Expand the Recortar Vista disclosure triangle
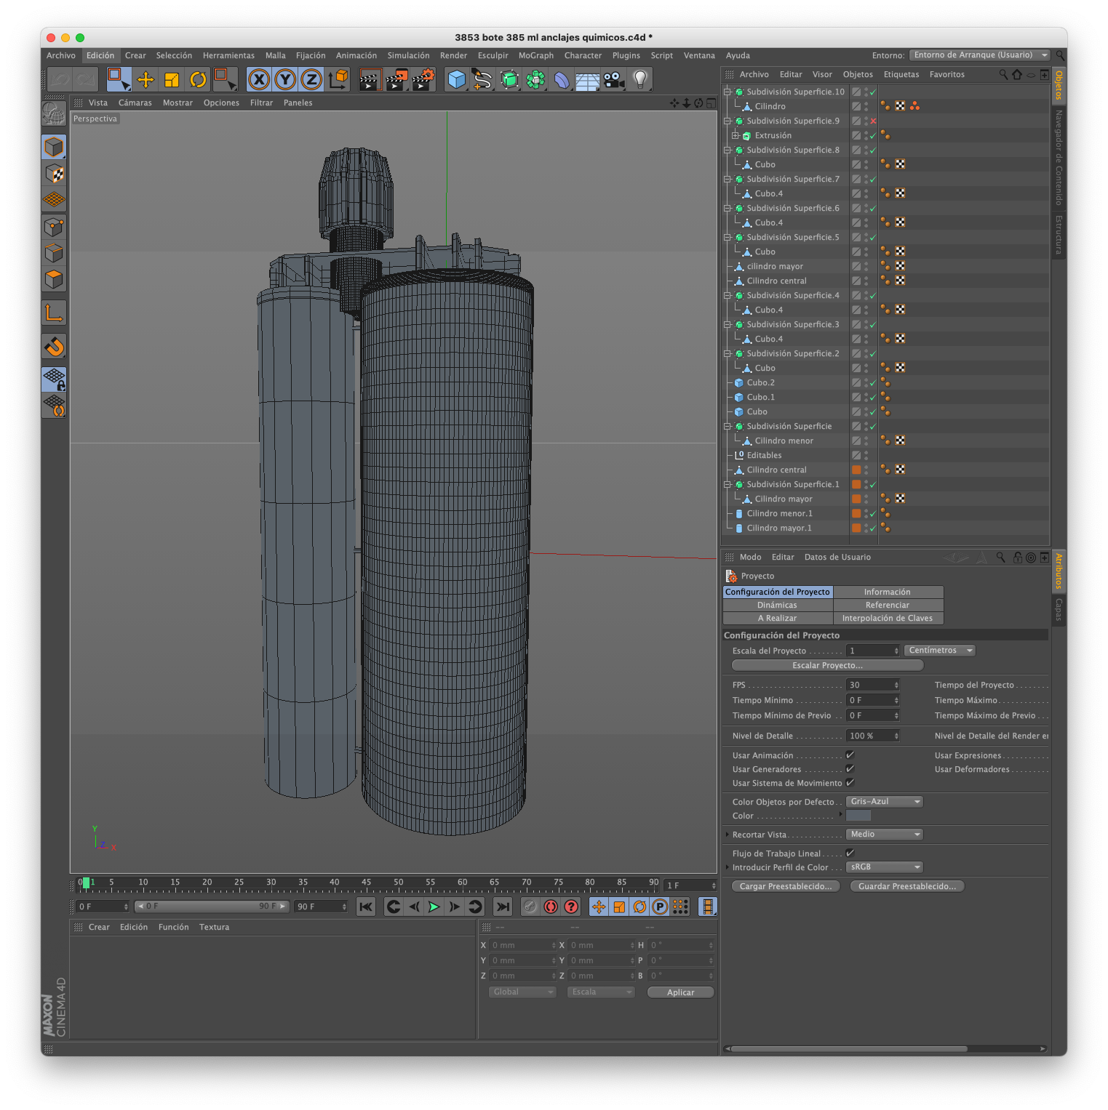Screen dimensions: 1108x1110 tap(727, 834)
